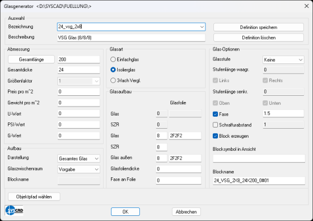The image size is (313, 221).
Task: Click the Glas außen thickness field
Action: point(161,158)
